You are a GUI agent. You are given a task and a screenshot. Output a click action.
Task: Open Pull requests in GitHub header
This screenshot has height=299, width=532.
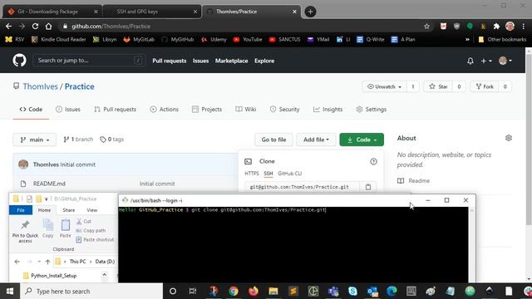(170, 61)
